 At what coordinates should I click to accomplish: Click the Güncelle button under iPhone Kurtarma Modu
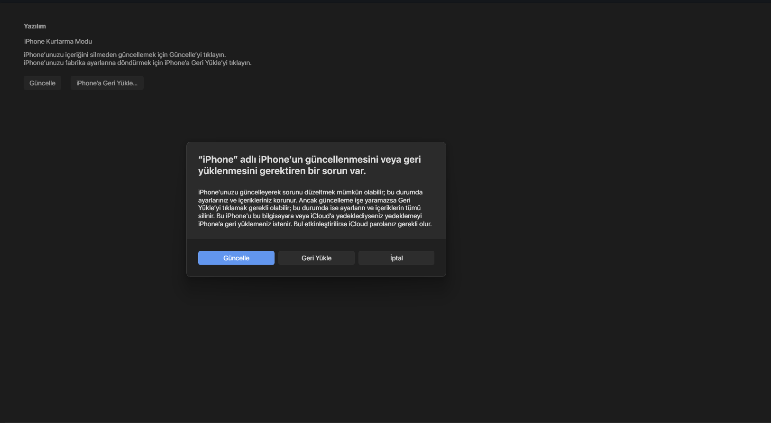[42, 83]
